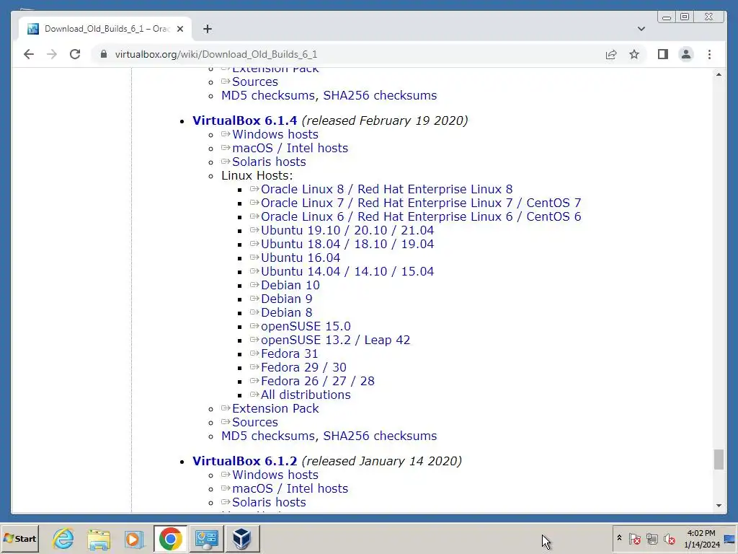Download the 6.1.4 Extension Pack
The width and height of the screenshot is (738, 554).
(x=275, y=408)
